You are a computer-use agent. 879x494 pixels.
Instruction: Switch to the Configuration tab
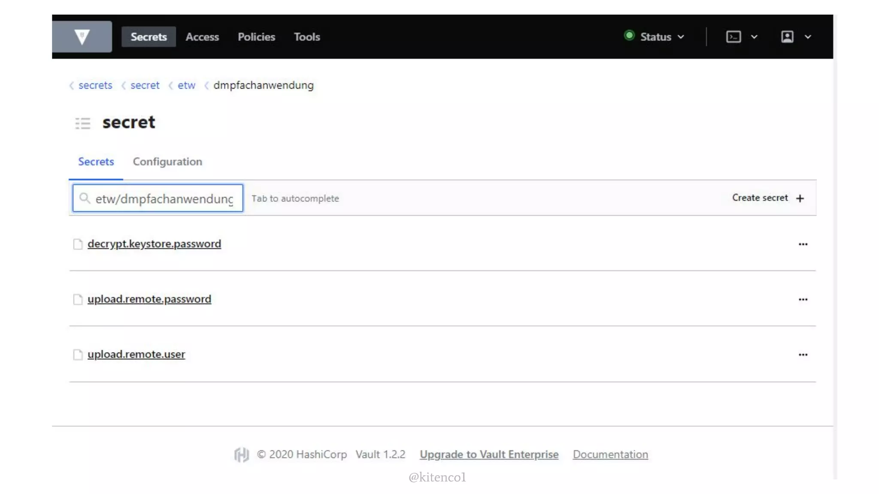[167, 162]
